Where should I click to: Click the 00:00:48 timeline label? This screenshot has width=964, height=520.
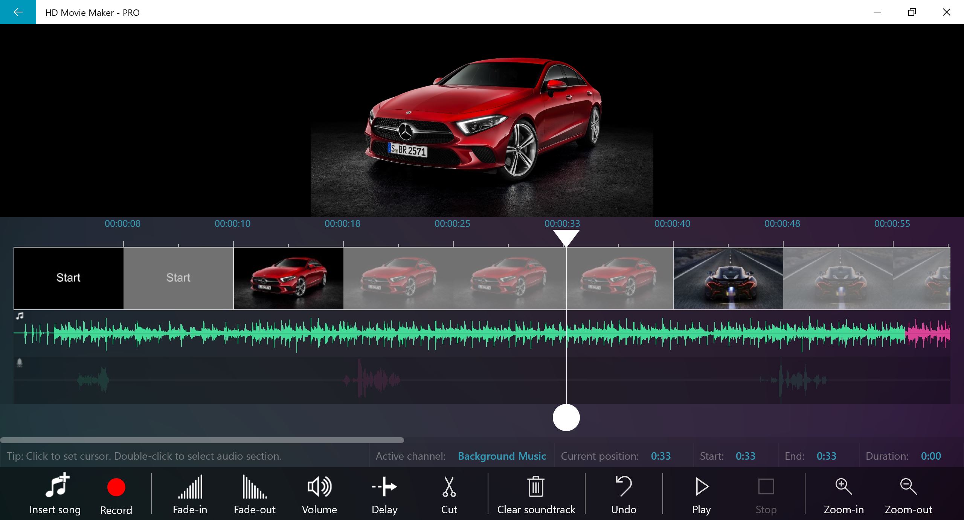point(782,223)
